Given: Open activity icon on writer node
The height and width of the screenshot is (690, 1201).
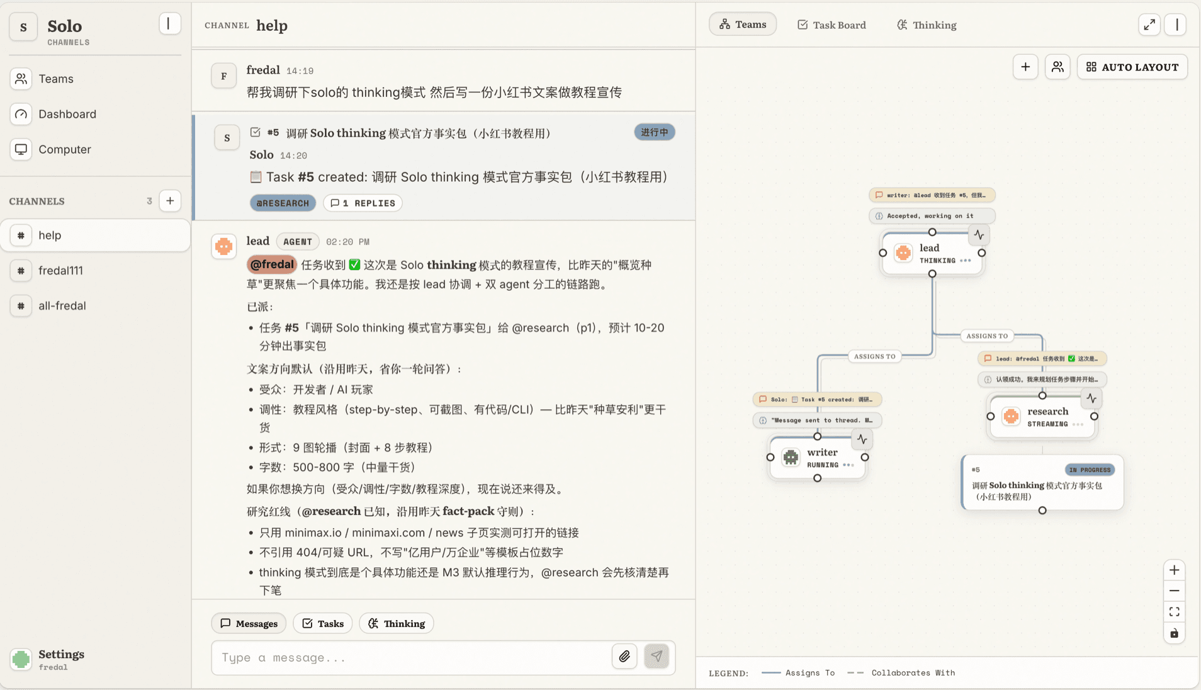Looking at the screenshot, I should 862,439.
